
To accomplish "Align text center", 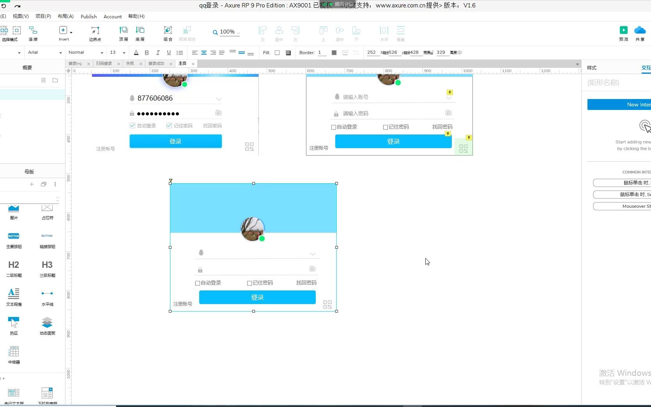I will click(204, 53).
